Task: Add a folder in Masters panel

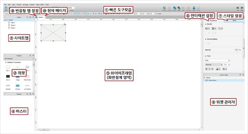Action: pyautogui.click(x=30, y=94)
